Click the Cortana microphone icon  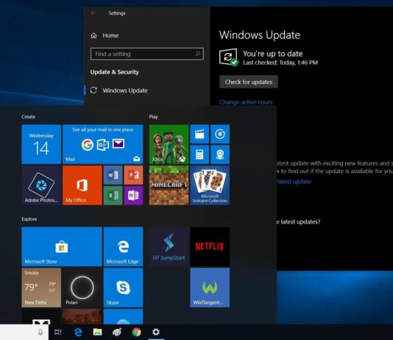40,332
